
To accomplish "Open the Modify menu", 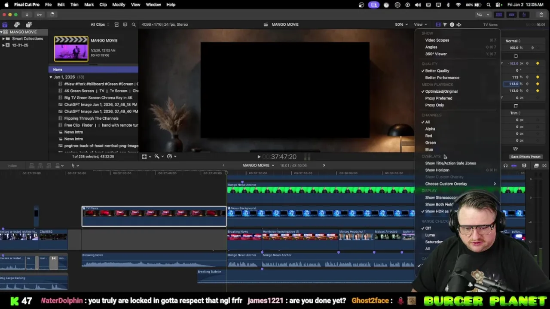I will pyautogui.click(x=119, y=5).
